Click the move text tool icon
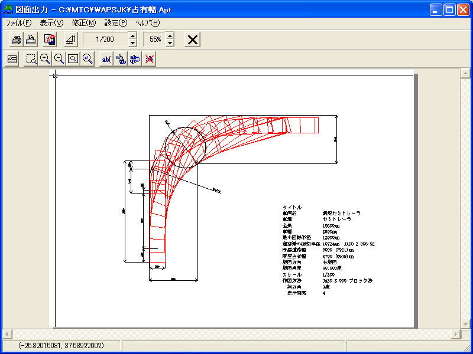The width and height of the screenshot is (473, 354). [x=121, y=59]
